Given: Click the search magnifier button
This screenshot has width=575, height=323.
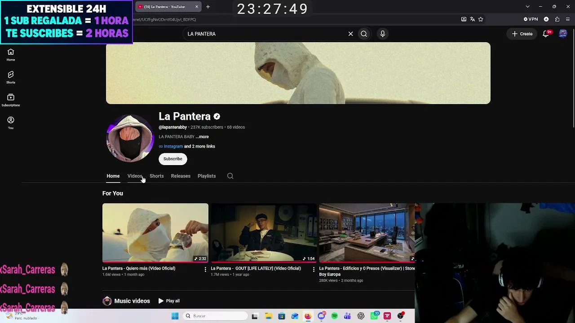Looking at the screenshot, I should [364, 34].
